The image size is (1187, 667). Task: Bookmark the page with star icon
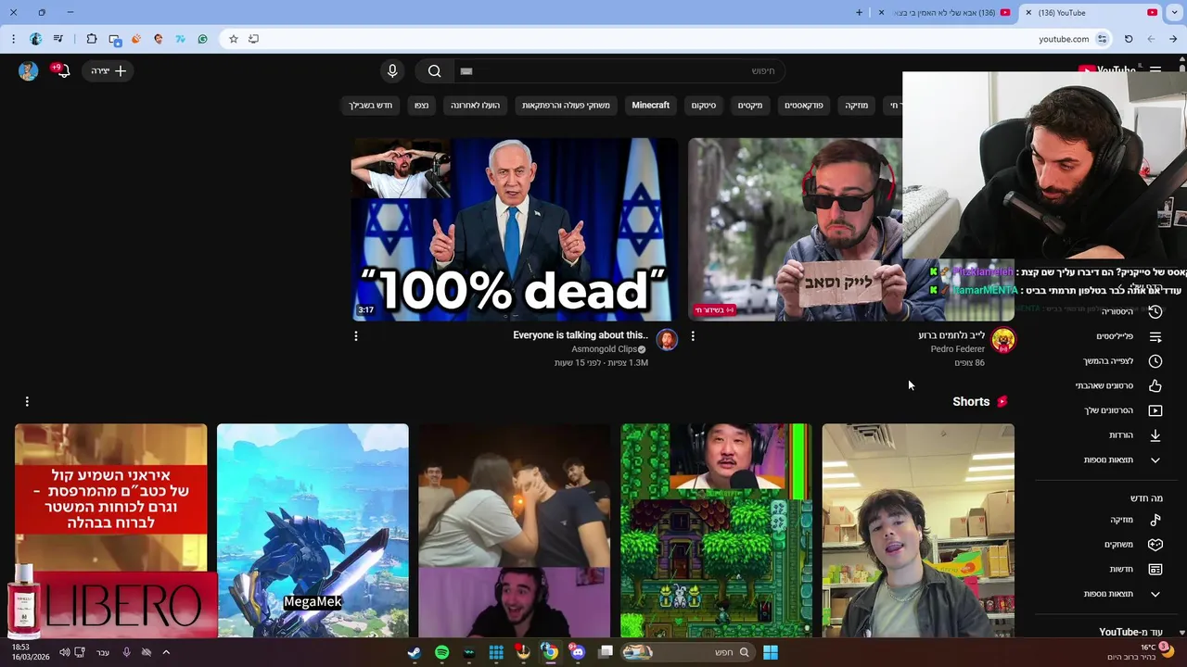coord(234,39)
